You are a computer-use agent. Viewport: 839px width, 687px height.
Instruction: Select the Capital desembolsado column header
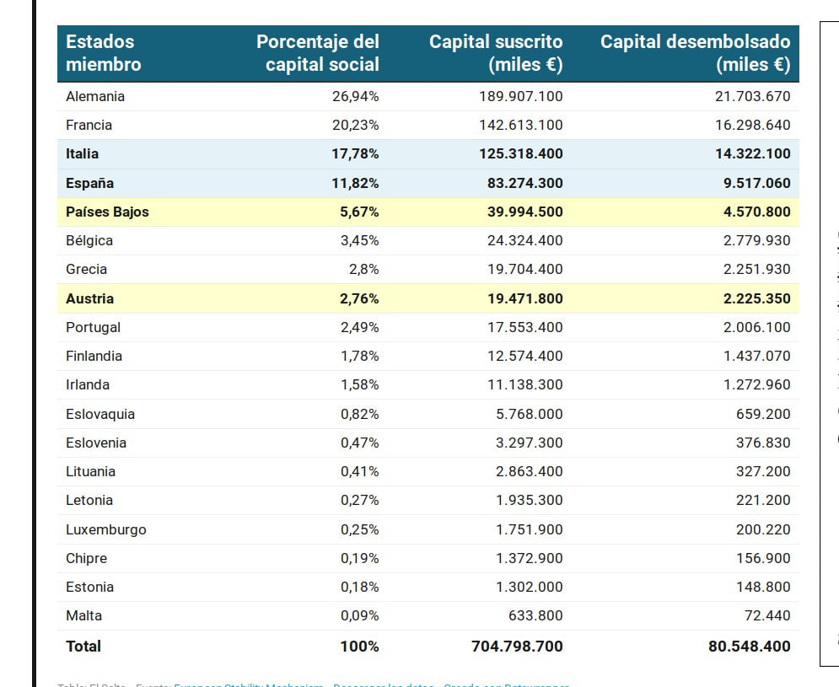click(695, 53)
